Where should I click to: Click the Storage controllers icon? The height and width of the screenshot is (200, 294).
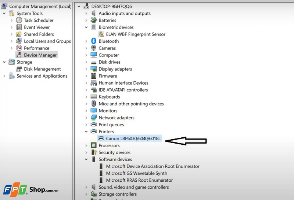94,194
